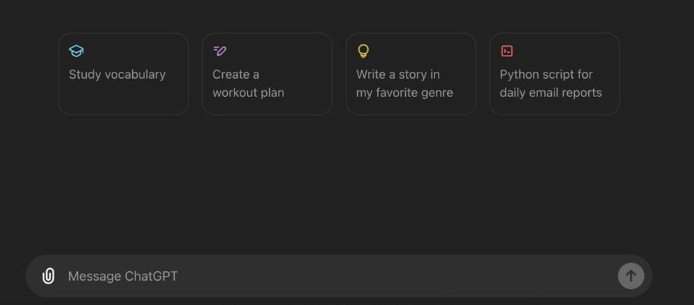The height and width of the screenshot is (305, 694).
Task: Click empty space below Study vocabulary in its card
Action: pos(123,100)
